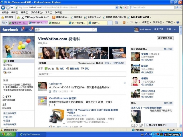Click the 首頁 header link
The image size is (183, 137).
(x=169, y=29)
